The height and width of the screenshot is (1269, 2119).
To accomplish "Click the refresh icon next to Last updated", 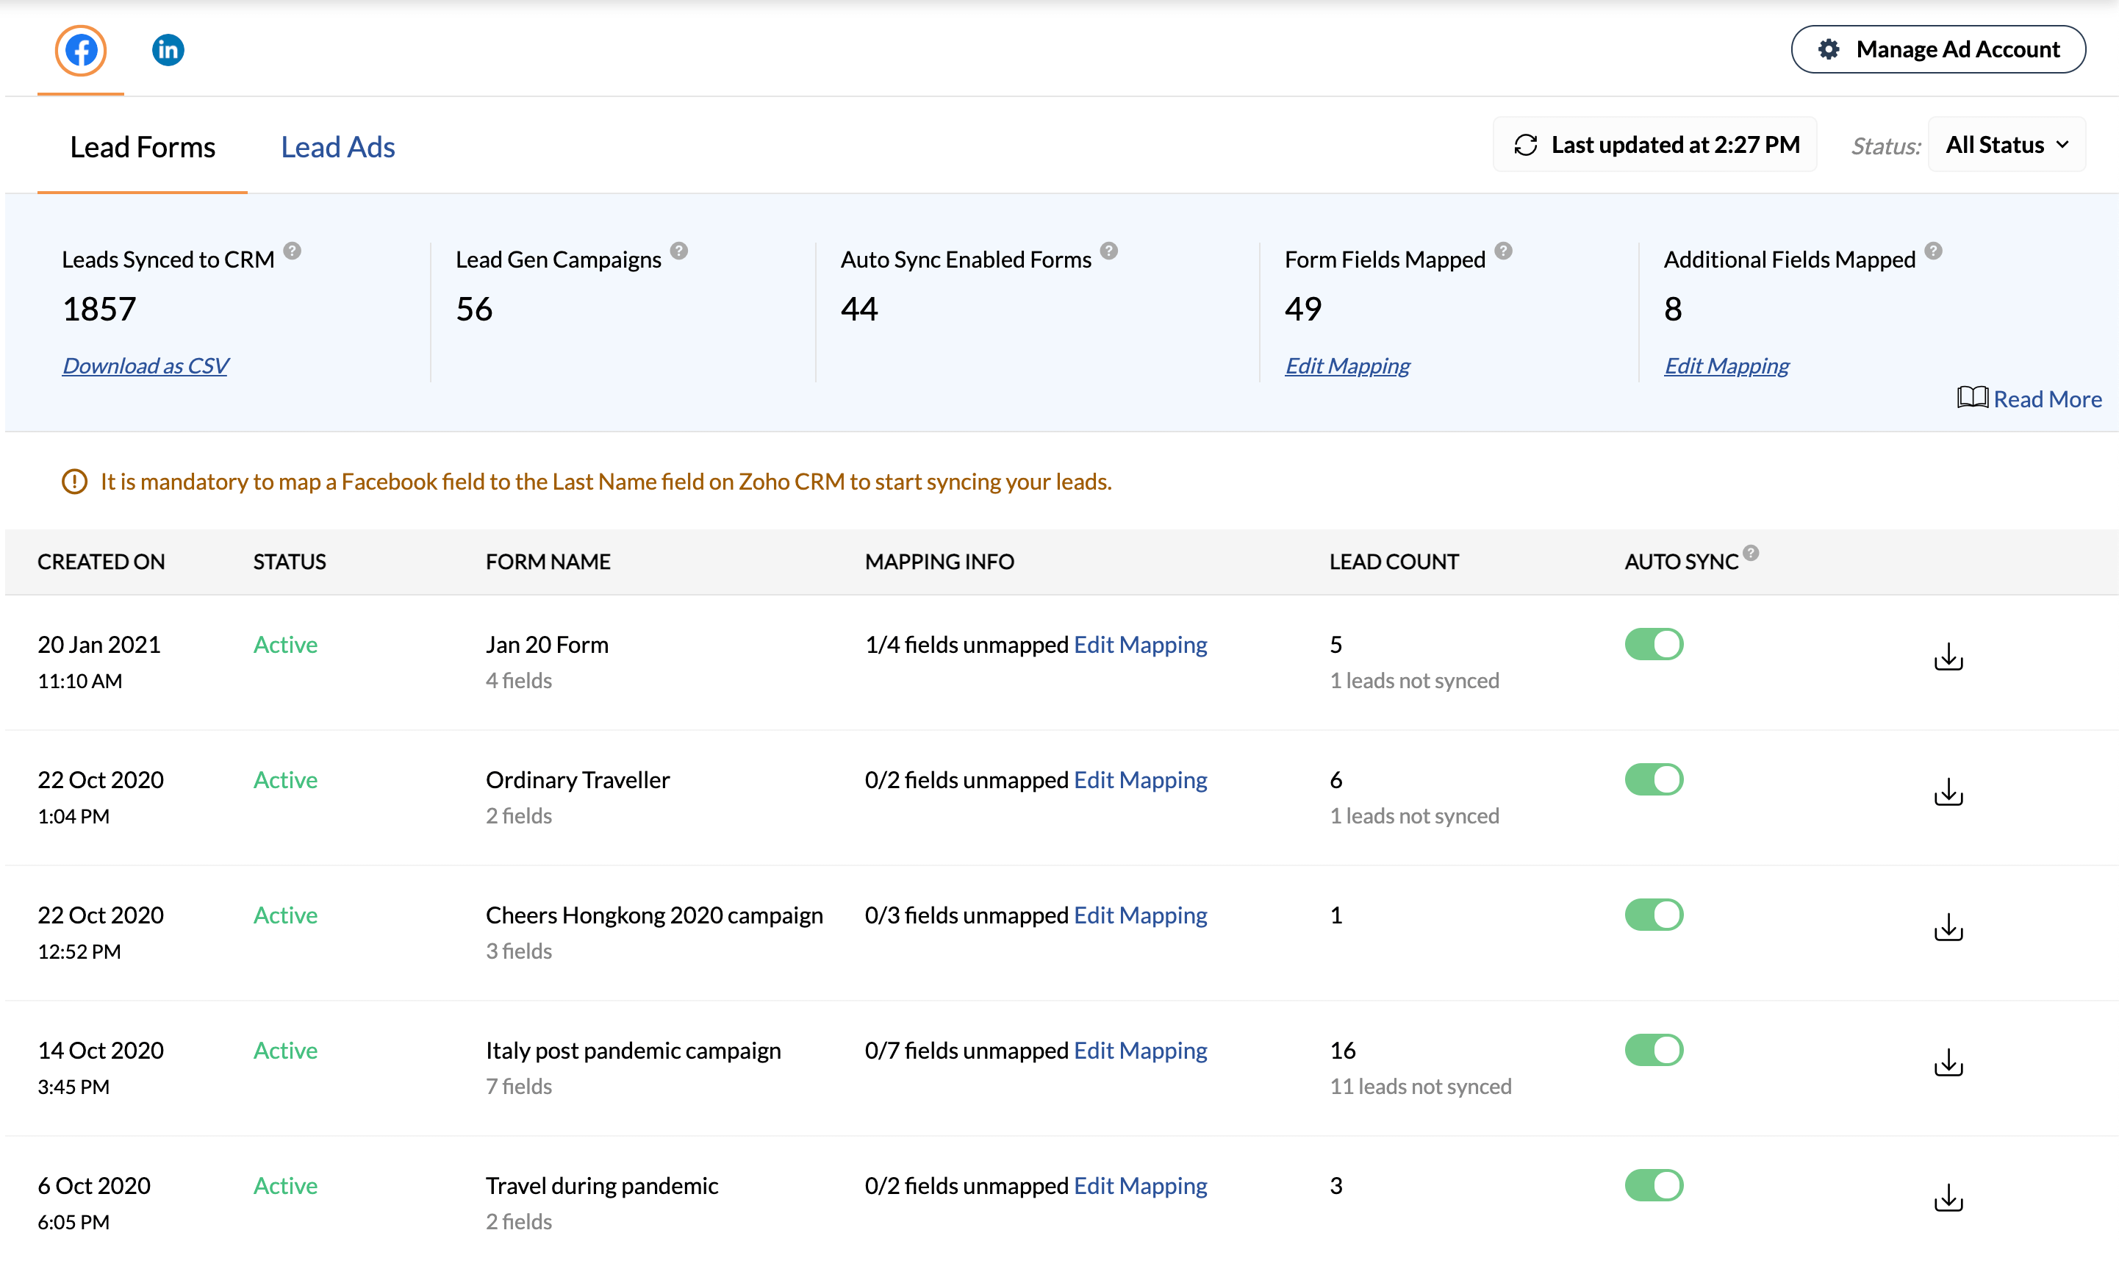I will coord(1526,146).
